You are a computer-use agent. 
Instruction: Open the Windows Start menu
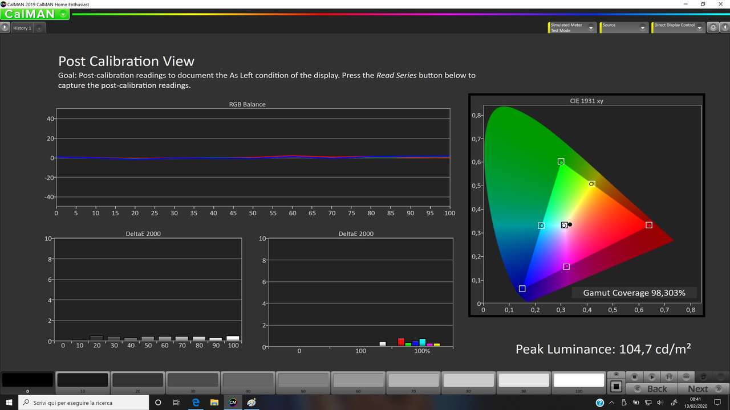coord(9,403)
